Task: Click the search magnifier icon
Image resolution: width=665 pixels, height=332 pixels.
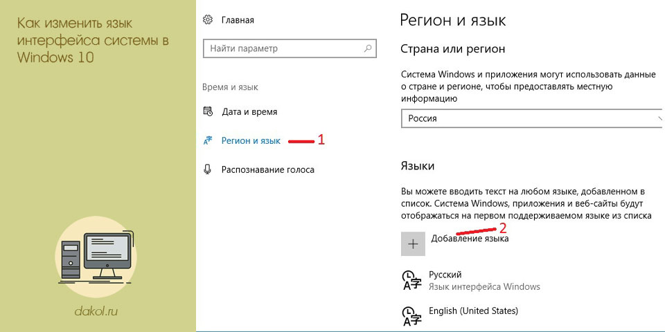Action: 368,48
